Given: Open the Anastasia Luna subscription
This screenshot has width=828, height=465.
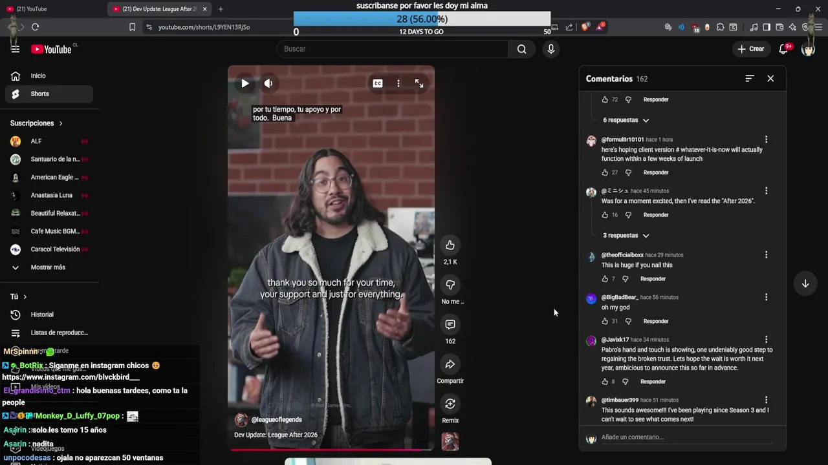Looking at the screenshot, I should [49, 195].
